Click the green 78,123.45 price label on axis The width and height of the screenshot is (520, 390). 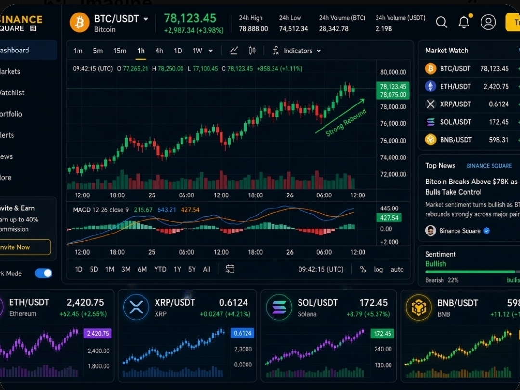click(393, 87)
